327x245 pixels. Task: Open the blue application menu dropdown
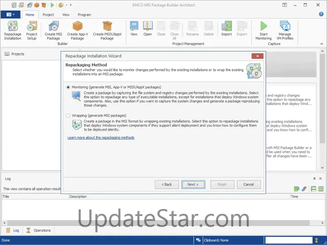pyautogui.click(x=11, y=14)
